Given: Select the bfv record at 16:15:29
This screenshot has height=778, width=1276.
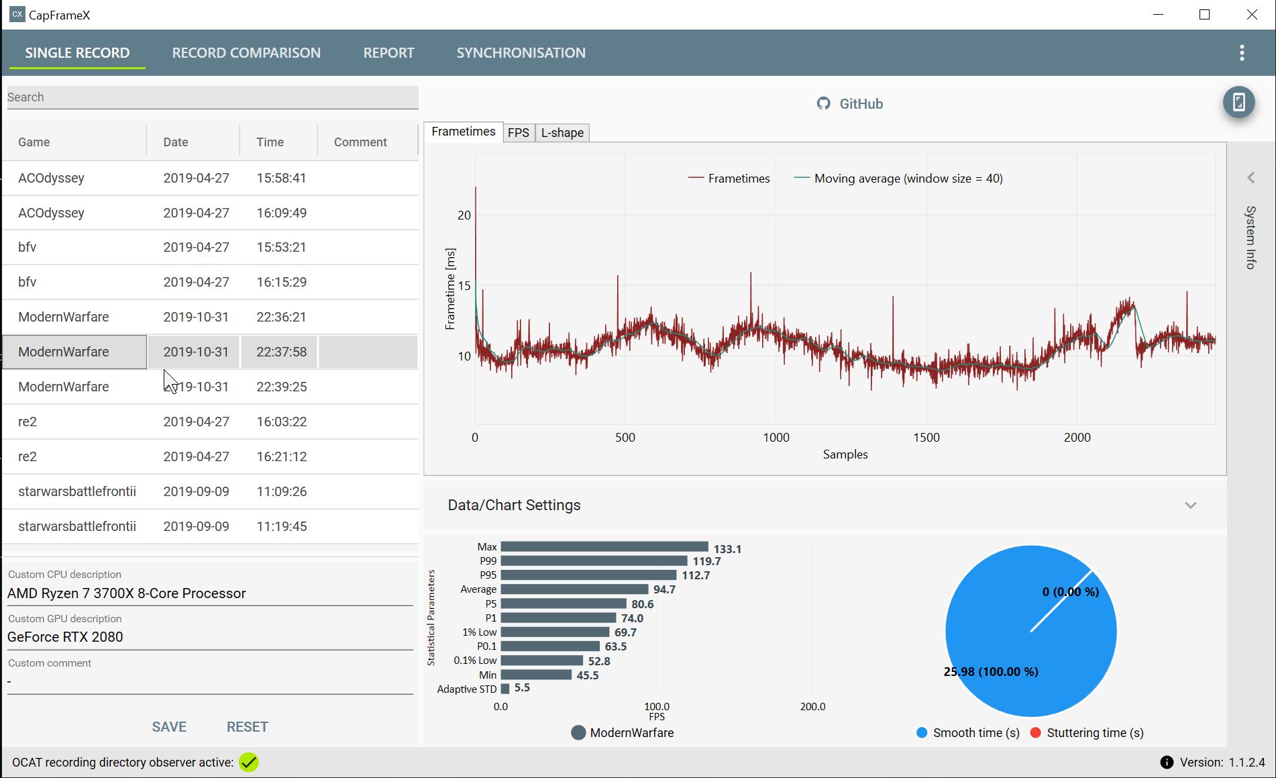Looking at the screenshot, I should (211, 282).
